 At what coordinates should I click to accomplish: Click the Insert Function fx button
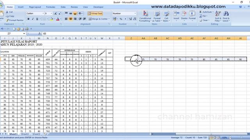pos(39,34)
